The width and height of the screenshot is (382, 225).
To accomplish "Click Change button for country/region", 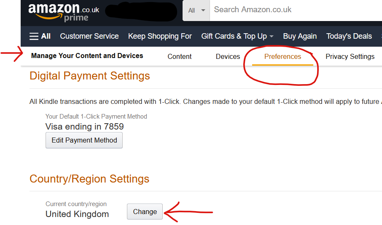I will [145, 212].
